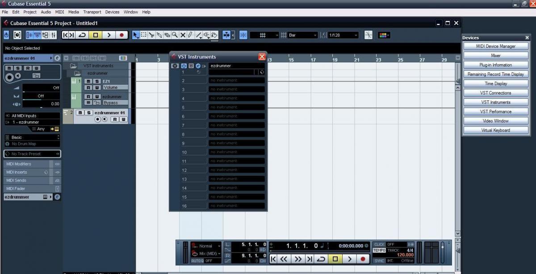Image resolution: width=536 pixels, height=274 pixels.
Task: Open the Bar grid type dropdown
Action: [303, 35]
